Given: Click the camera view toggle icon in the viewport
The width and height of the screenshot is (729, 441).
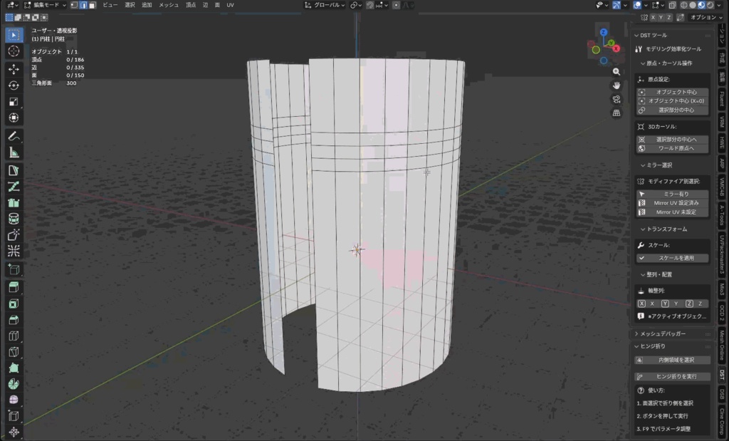Looking at the screenshot, I should [616, 100].
